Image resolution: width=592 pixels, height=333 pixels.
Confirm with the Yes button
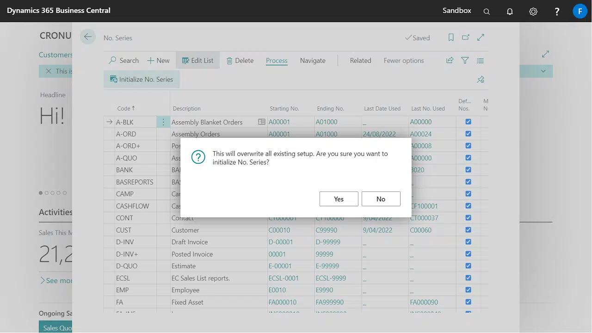[339, 199]
